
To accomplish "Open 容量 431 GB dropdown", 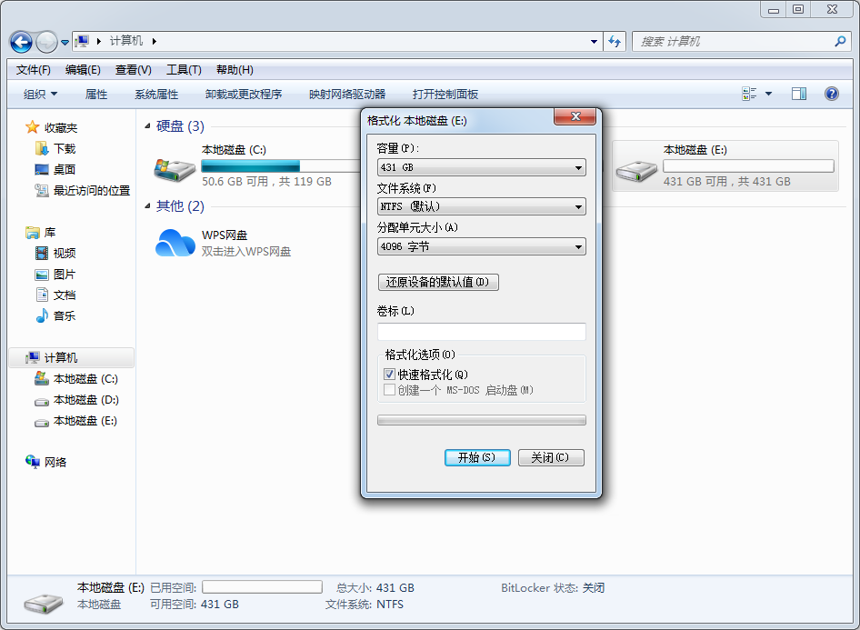I will (x=481, y=167).
